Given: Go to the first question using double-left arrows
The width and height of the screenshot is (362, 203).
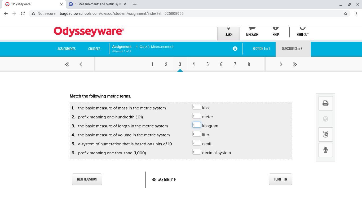Looking at the screenshot, I should (67, 64).
